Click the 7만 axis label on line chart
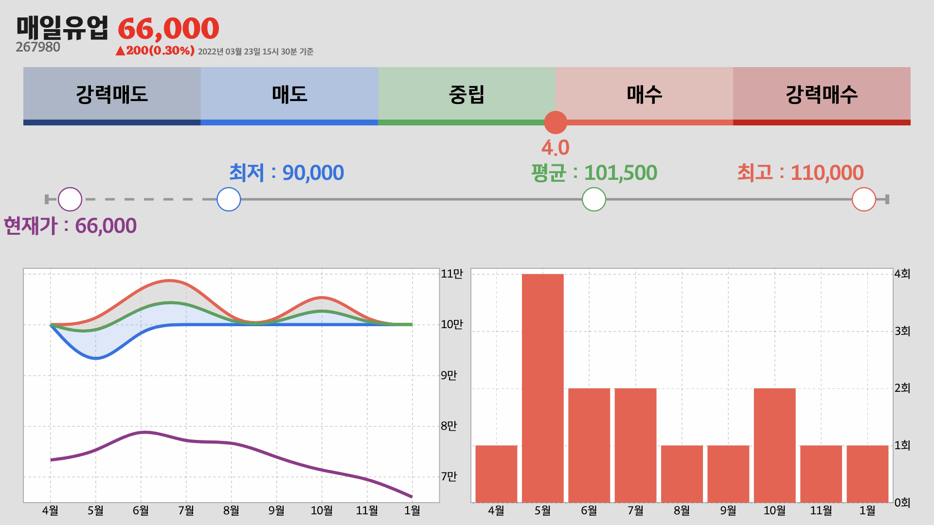Image resolution: width=934 pixels, height=525 pixels. point(449,477)
